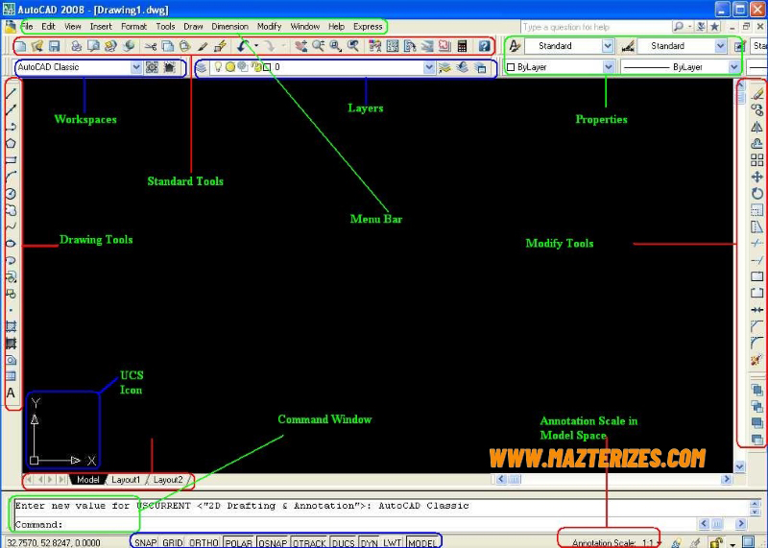
Task: Expand the Undo history dropdown arrow
Action: click(256, 46)
